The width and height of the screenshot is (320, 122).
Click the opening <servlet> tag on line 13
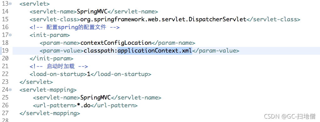[x=35, y=4]
